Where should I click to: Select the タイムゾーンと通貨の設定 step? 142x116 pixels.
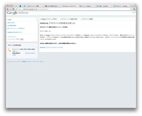click(69, 19)
